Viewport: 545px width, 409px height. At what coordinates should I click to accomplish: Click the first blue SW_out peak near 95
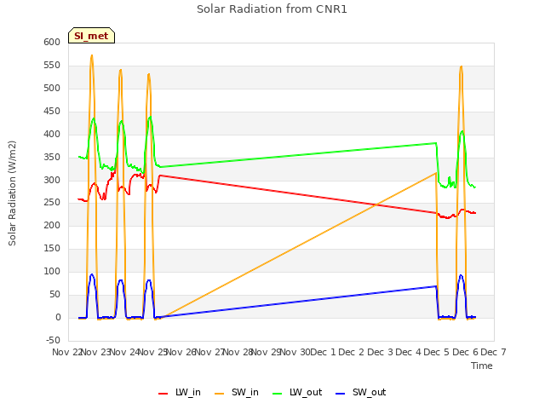[92, 274]
